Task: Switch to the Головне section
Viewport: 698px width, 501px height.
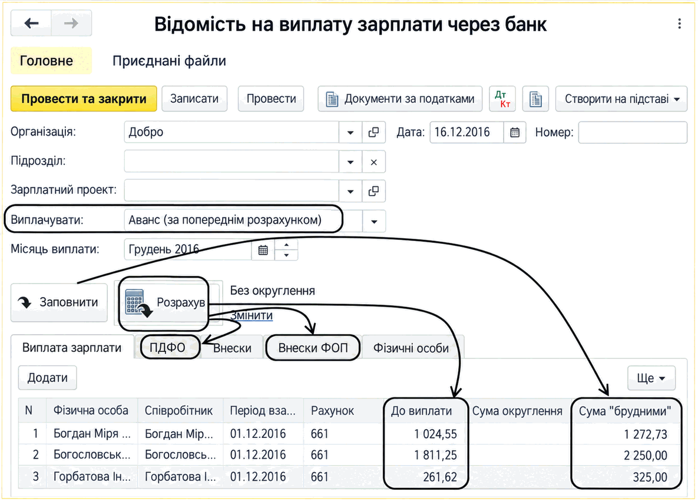Action: 51,61
